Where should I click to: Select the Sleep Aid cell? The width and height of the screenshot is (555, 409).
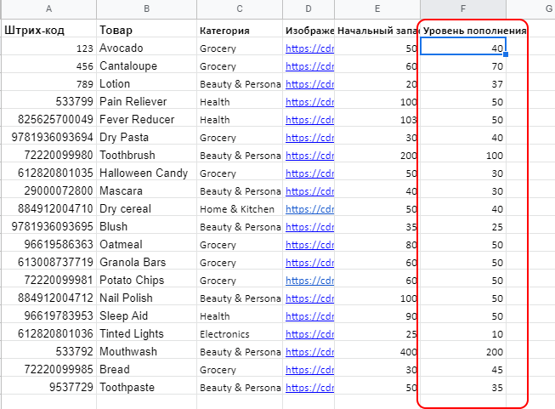tap(146, 315)
